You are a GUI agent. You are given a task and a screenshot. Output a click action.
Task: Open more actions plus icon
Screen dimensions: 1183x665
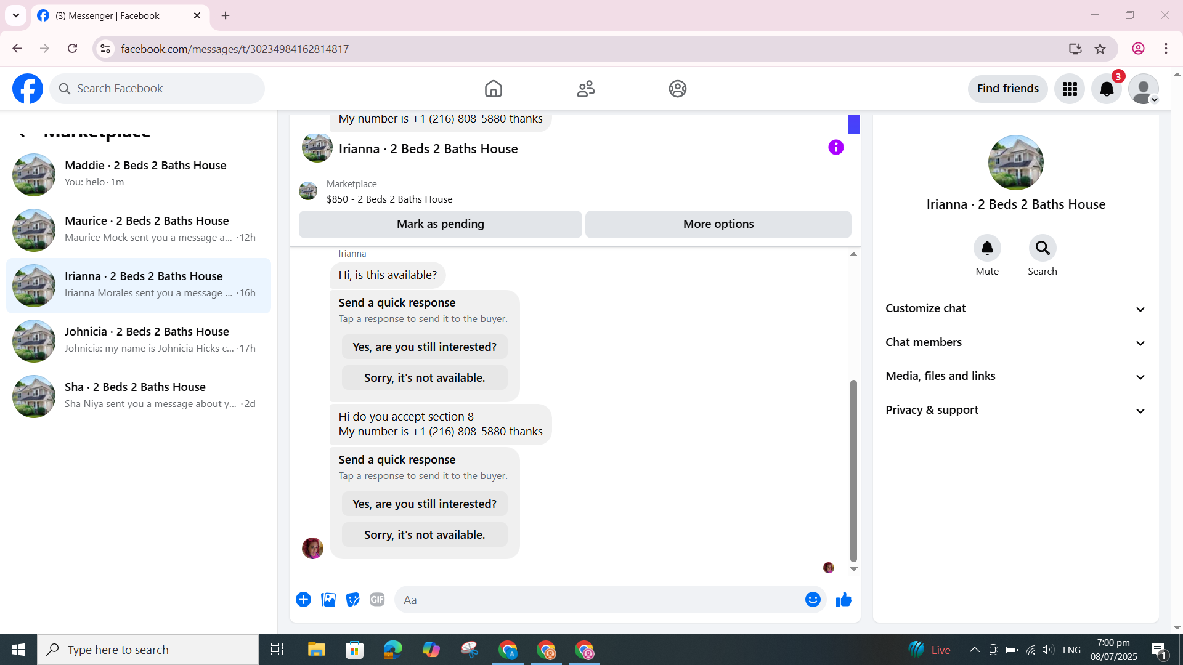point(303,600)
